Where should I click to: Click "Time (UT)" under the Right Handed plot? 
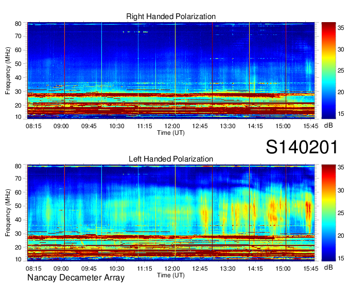171,133
